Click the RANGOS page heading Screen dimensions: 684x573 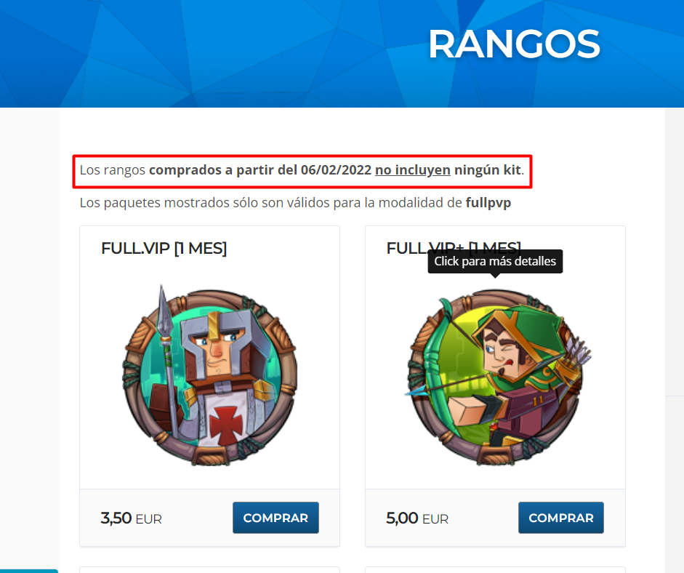pyautogui.click(x=514, y=44)
